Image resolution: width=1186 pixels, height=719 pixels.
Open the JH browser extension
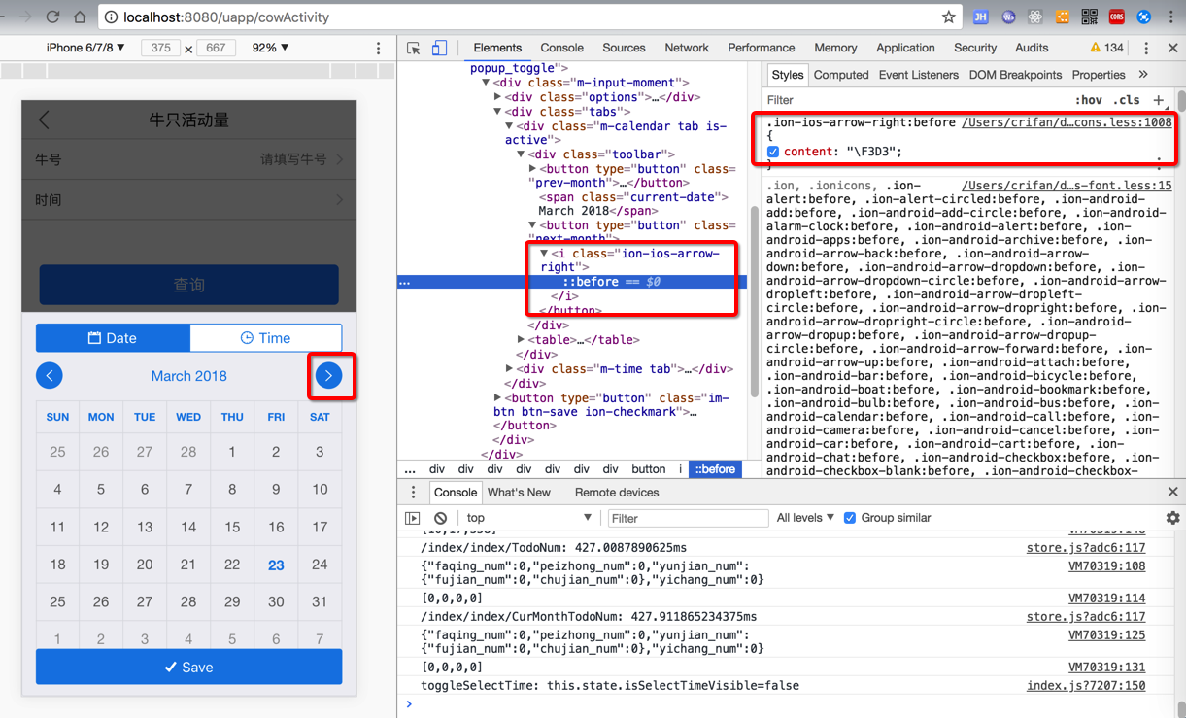981,17
